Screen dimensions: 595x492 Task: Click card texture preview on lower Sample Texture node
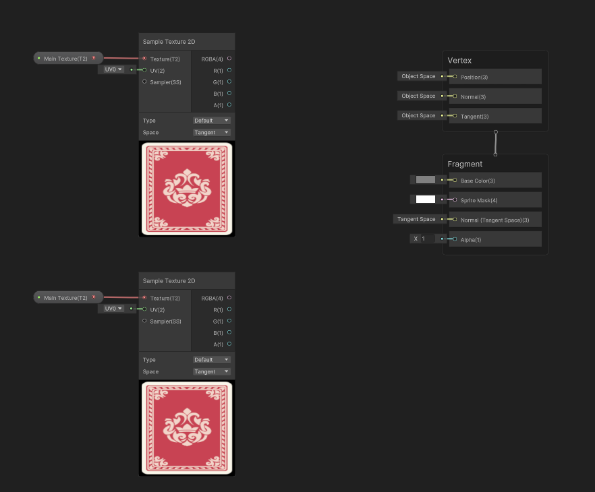187,428
